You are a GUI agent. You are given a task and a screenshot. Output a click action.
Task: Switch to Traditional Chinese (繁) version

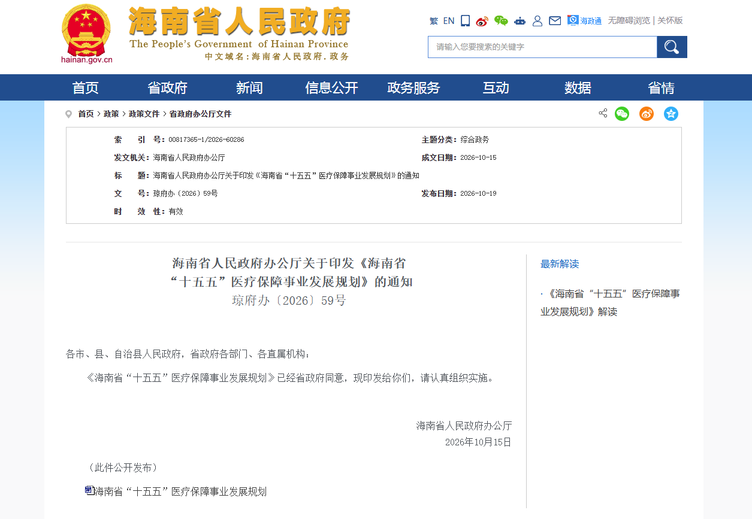(x=434, y=21)
